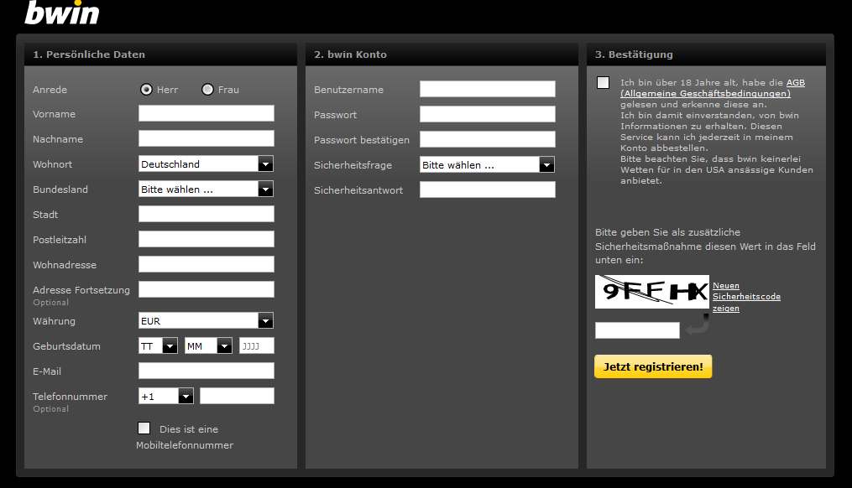Click the Adresse Fortsetzung field
The image size is (852, 488).
tap(206, 289)
